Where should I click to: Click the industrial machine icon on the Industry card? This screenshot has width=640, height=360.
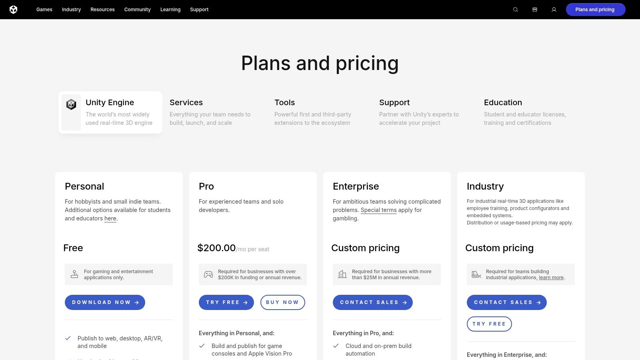pos(476,274)
